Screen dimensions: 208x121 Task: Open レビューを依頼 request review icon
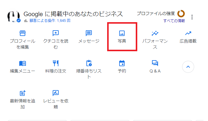click(x=56, y=93)
